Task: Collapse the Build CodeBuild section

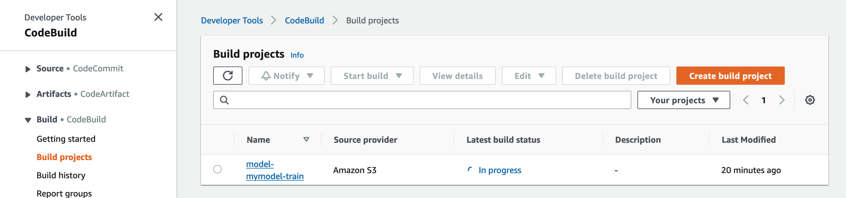Action: pyautogui.click(x=28, y=120)
